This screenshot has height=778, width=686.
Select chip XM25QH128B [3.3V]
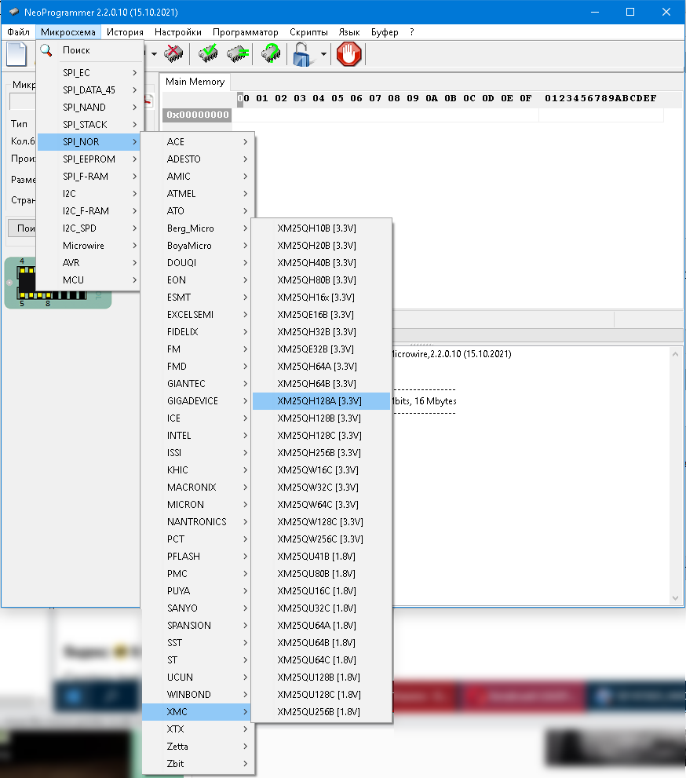point(322,418)
